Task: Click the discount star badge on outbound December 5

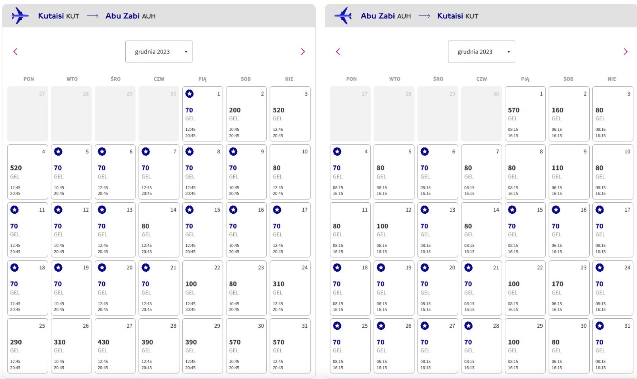Action: pos(58,151)
